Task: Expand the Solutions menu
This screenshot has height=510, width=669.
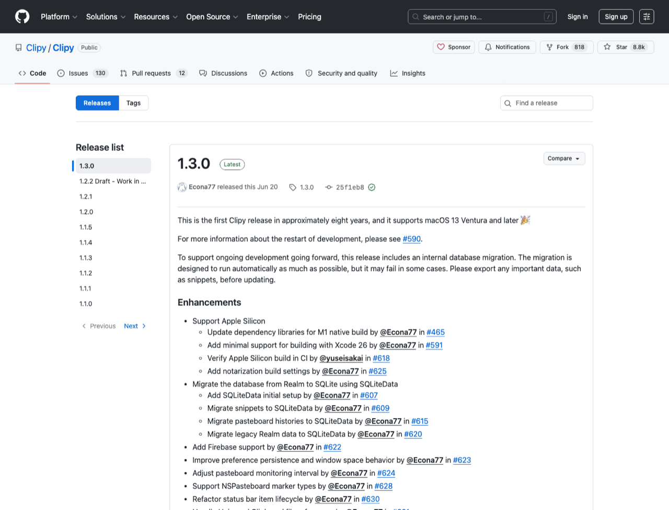Action: click(x=106, y=17)
